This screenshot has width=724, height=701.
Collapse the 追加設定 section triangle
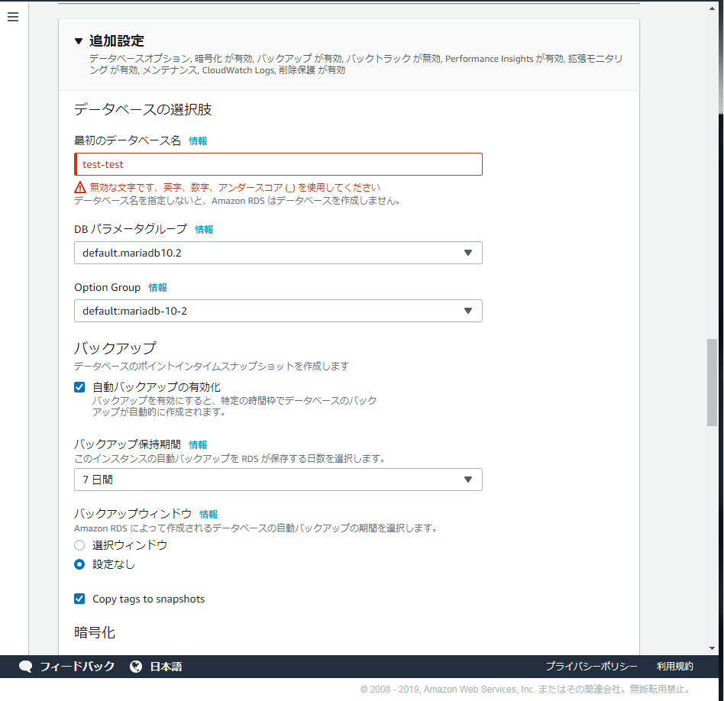click(x=79, y=41)
